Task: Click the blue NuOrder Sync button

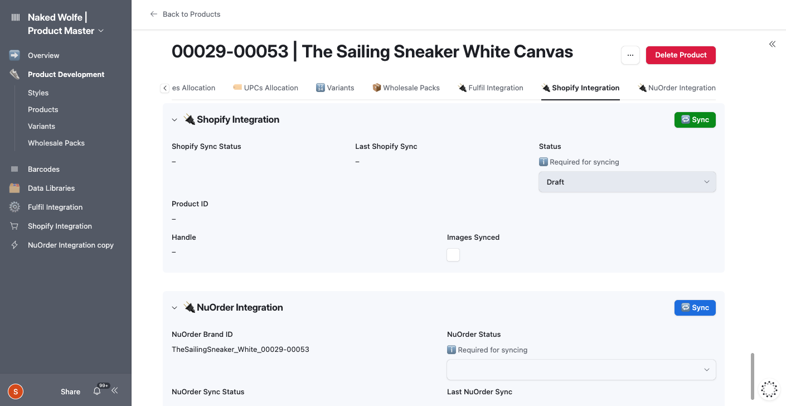Action: pos(695,308)
